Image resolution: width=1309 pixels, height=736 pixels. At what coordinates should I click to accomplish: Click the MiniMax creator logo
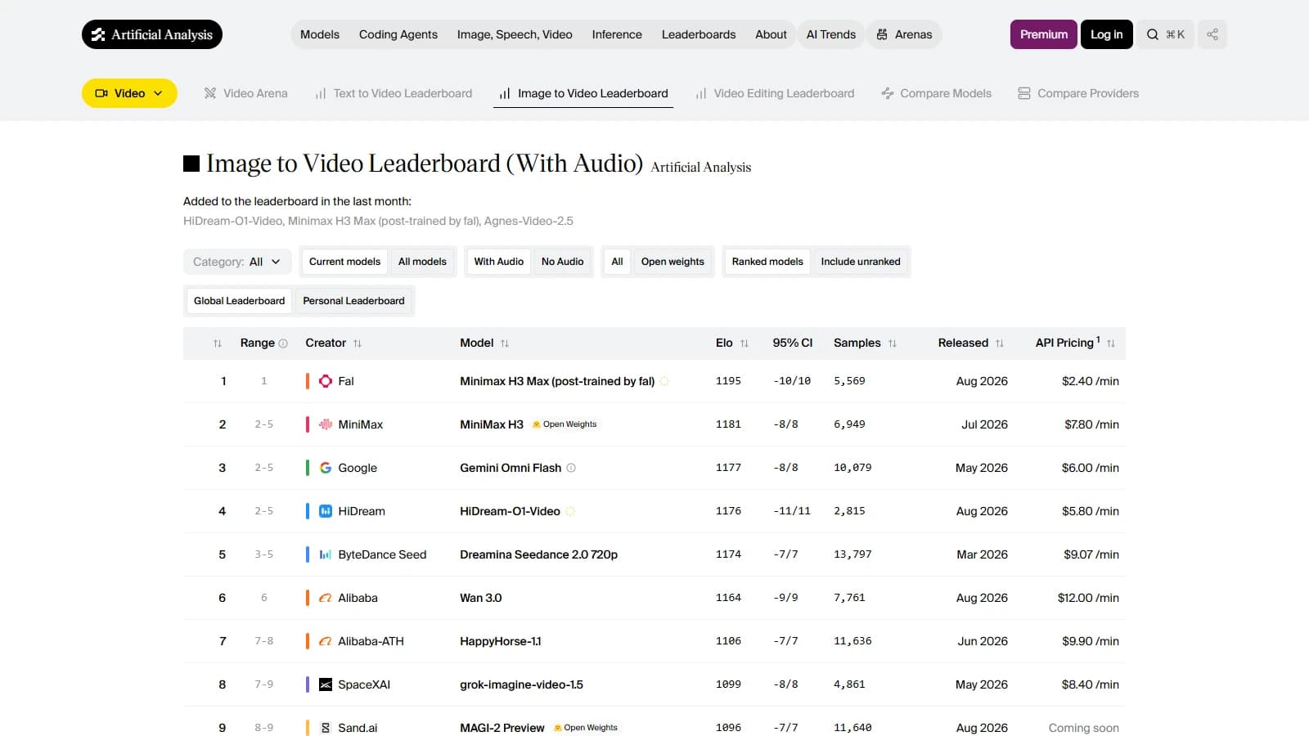point(326,424)
